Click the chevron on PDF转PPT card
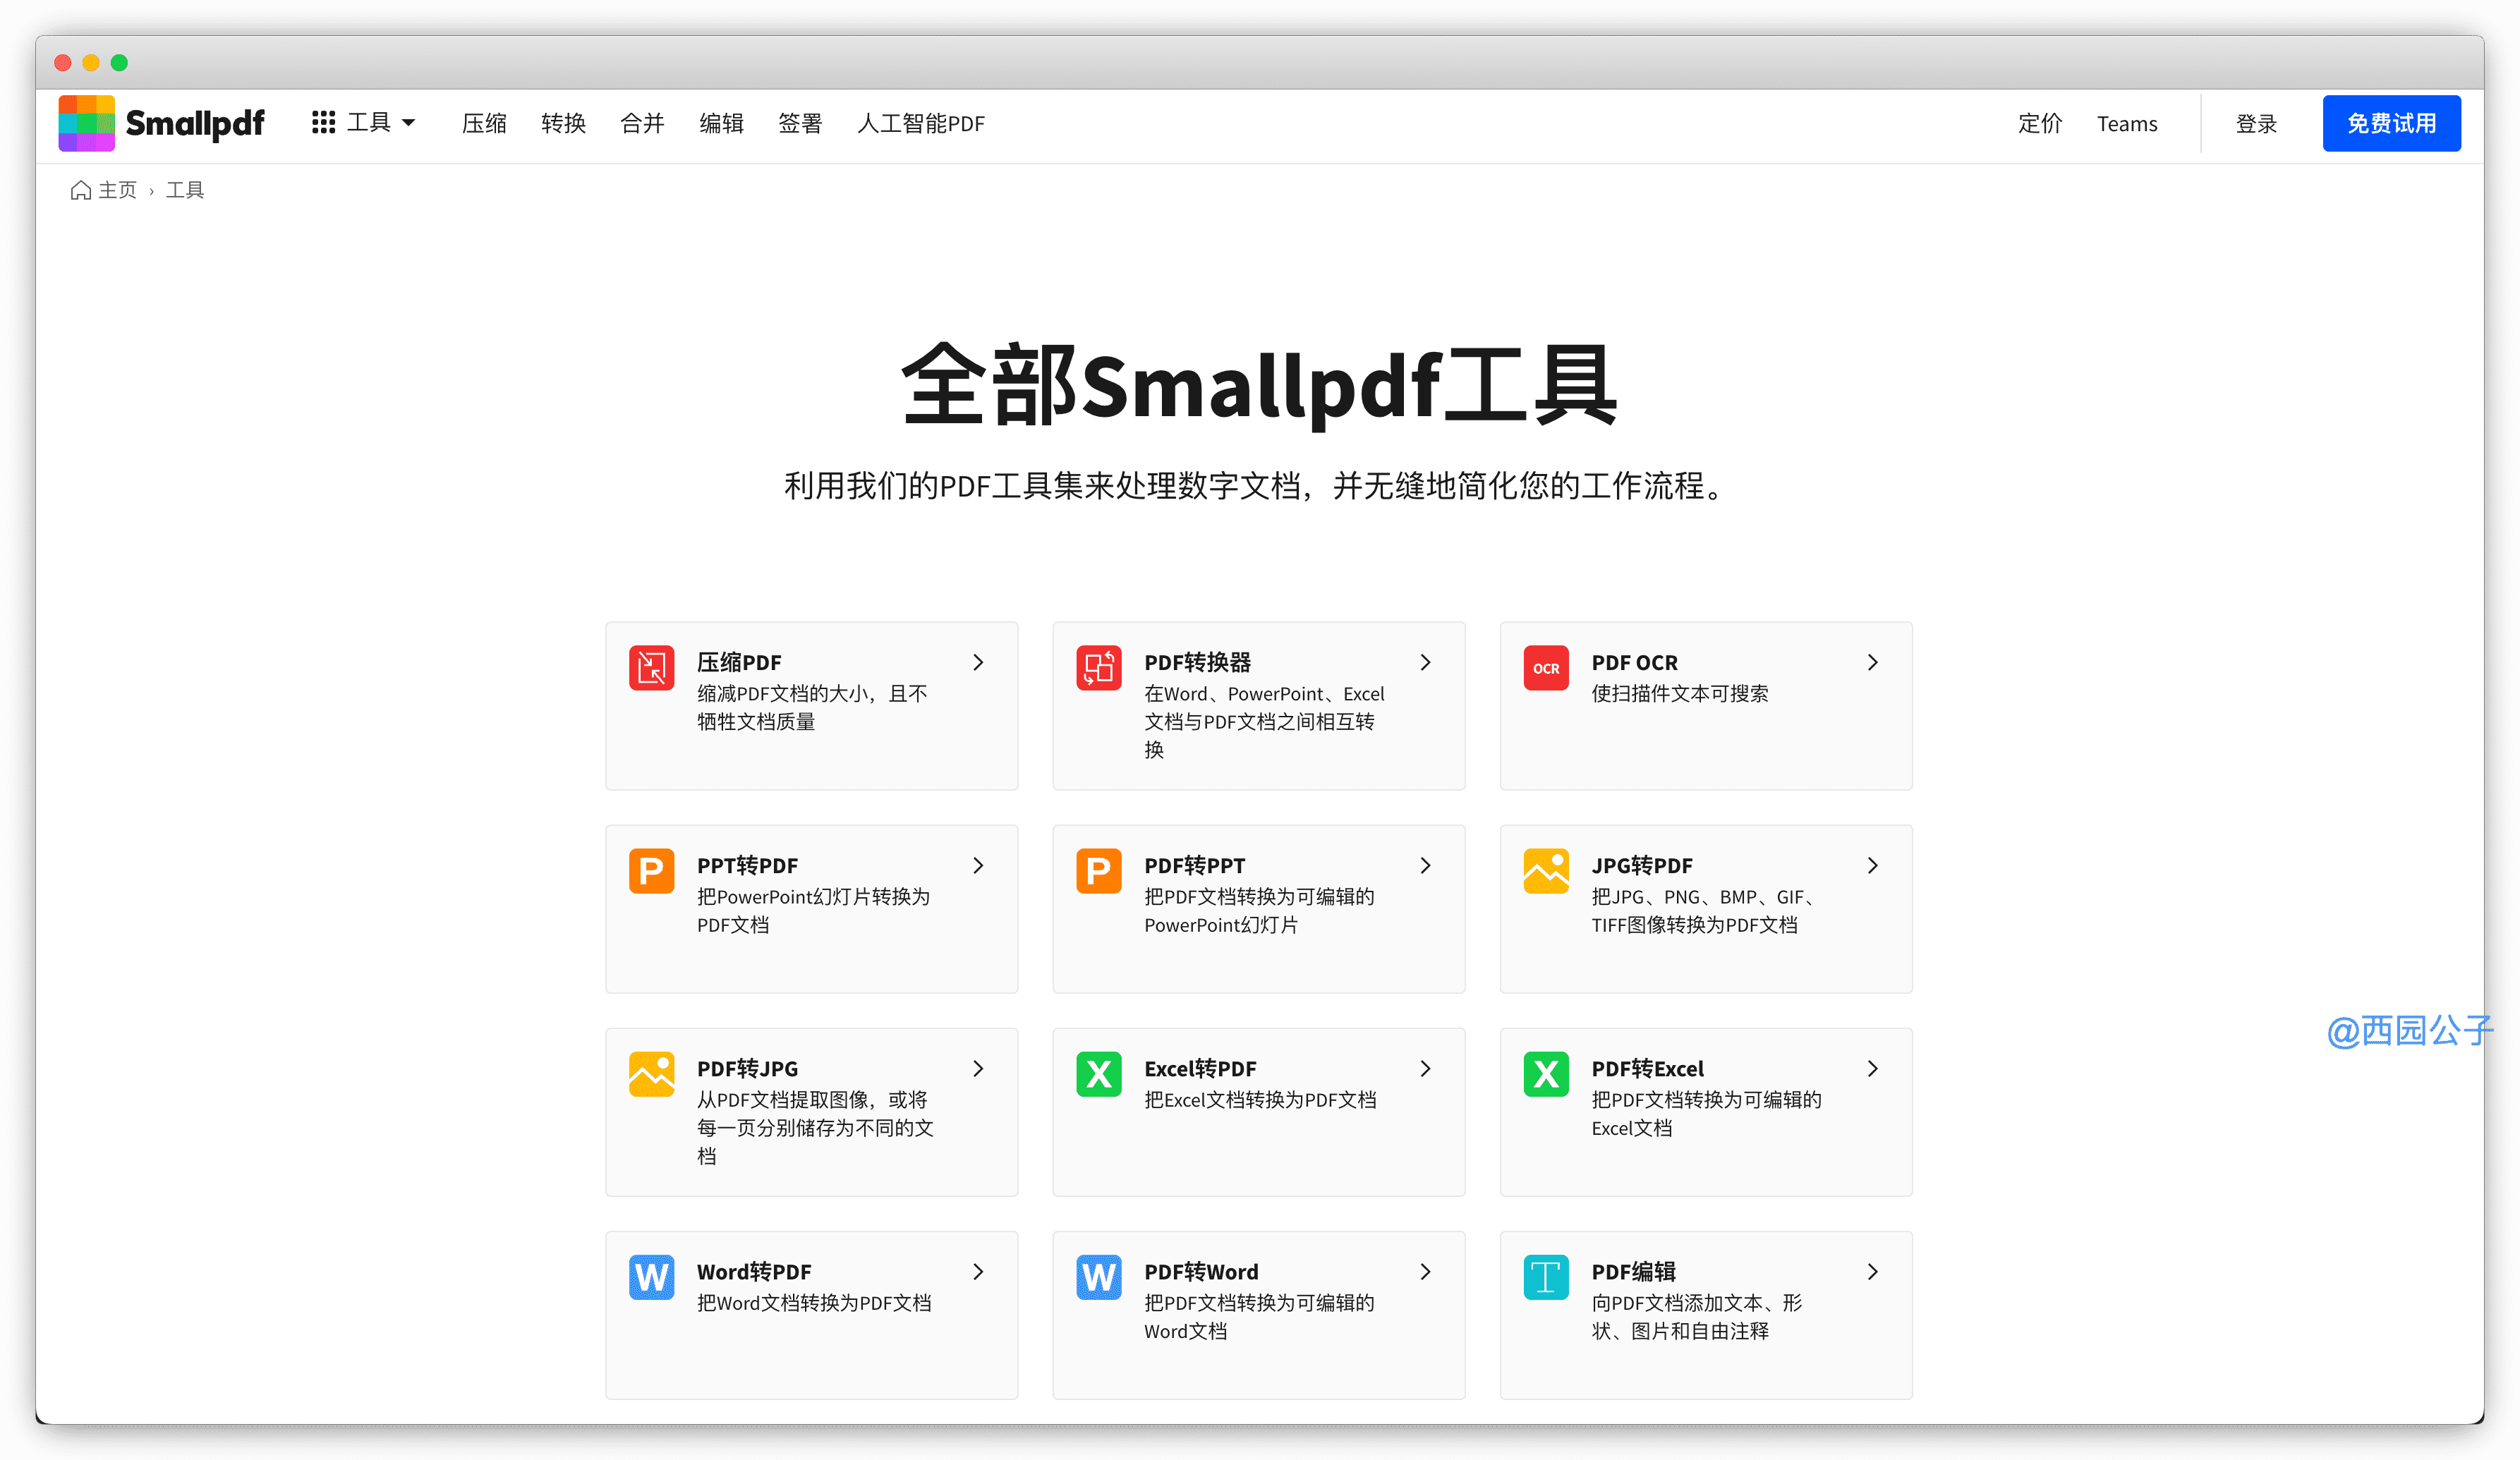The image size is (2520, 1460). point(1425,865)
